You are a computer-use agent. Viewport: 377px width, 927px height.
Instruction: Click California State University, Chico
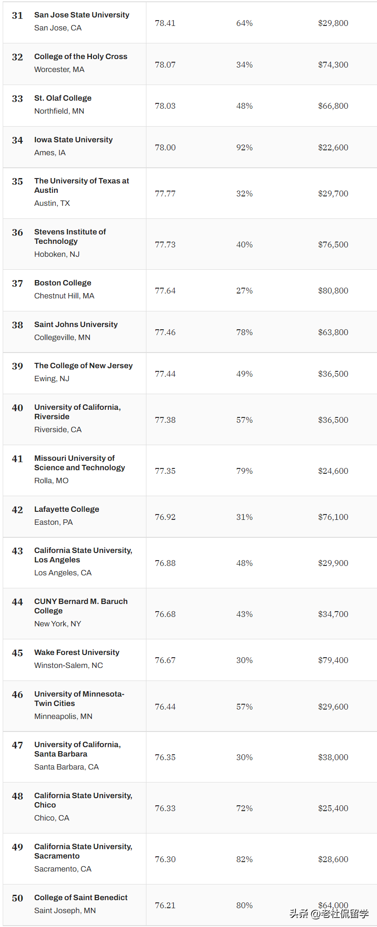[x=83, y=800]
